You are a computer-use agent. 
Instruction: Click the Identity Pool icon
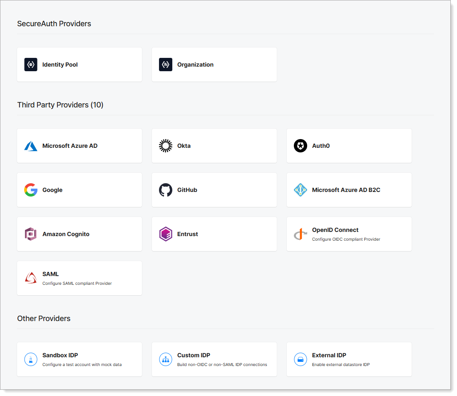31,65
